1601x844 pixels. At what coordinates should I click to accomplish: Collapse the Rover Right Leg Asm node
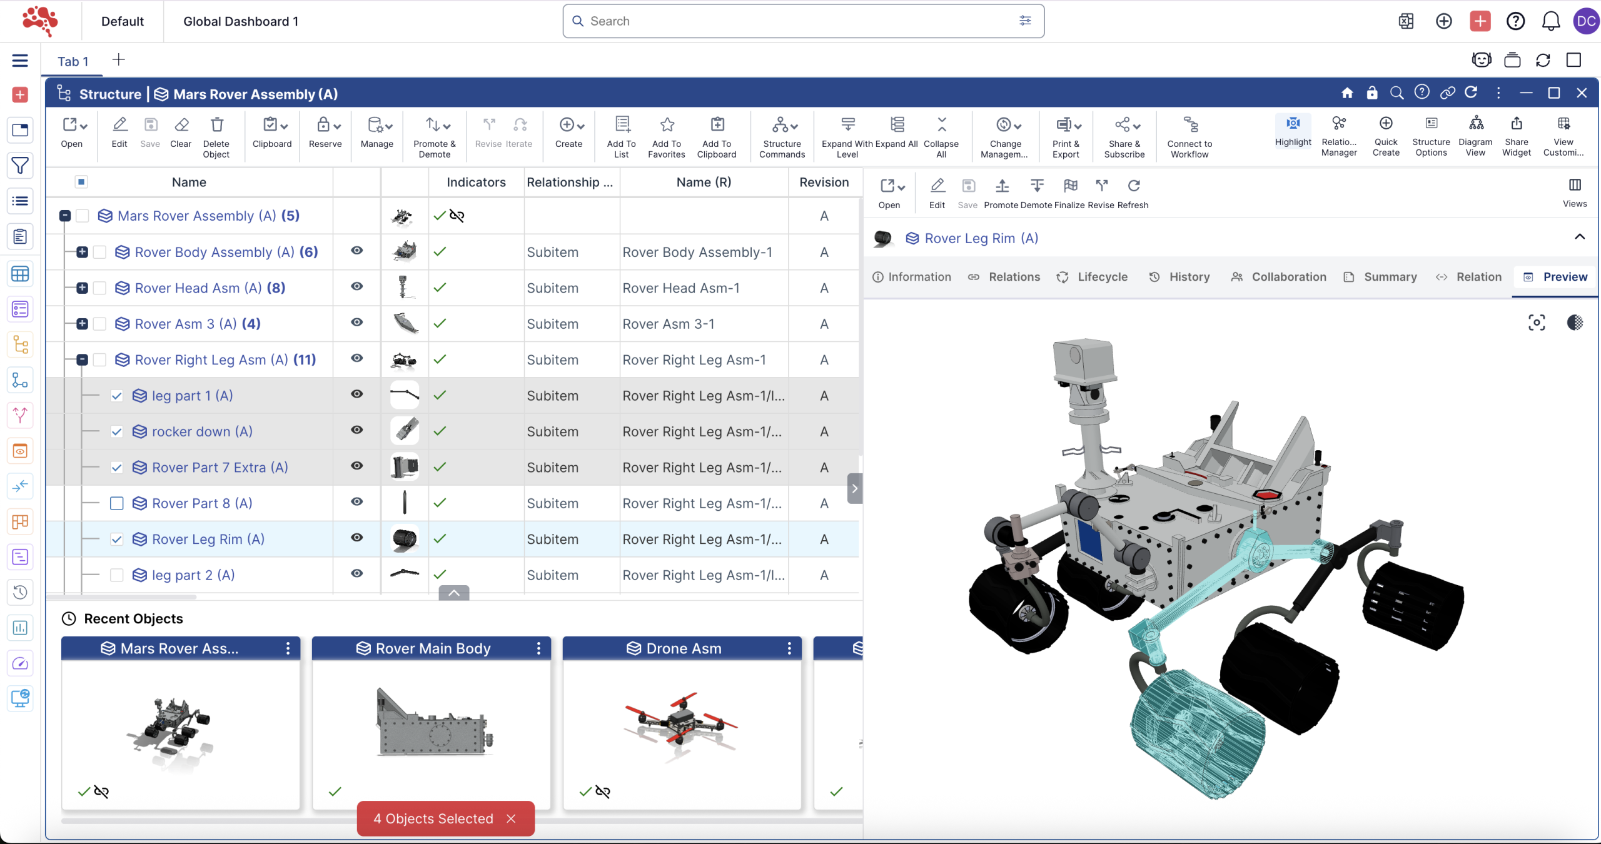click(x=82, y=360)
